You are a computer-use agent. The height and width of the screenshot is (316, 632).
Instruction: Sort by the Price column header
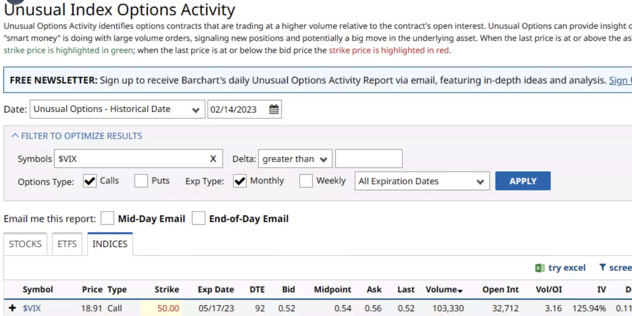point(92,289)
